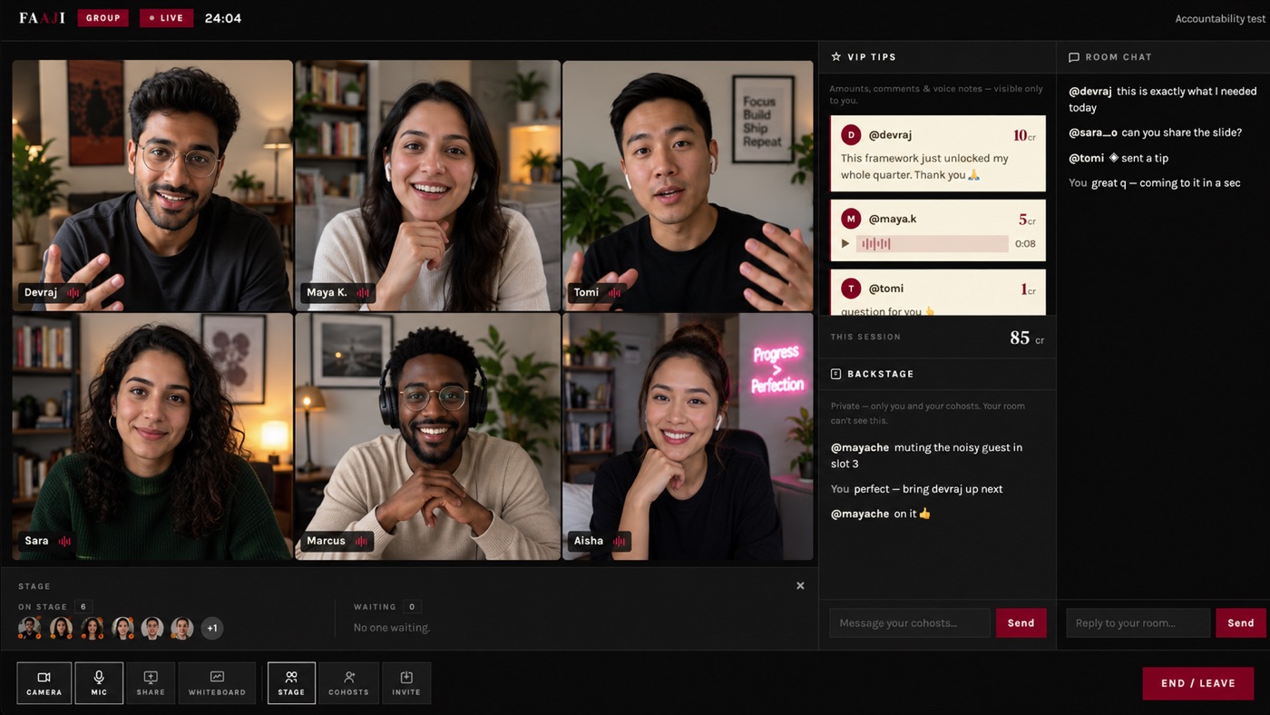Click the END / LEAVE button
This screenshot has width=1270, height=715.
click(x=1197, y=683)
